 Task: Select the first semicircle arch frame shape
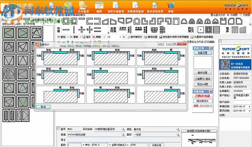point(184,21)
